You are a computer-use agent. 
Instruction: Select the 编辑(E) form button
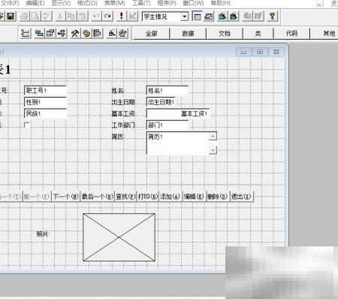tap(194, 197)
